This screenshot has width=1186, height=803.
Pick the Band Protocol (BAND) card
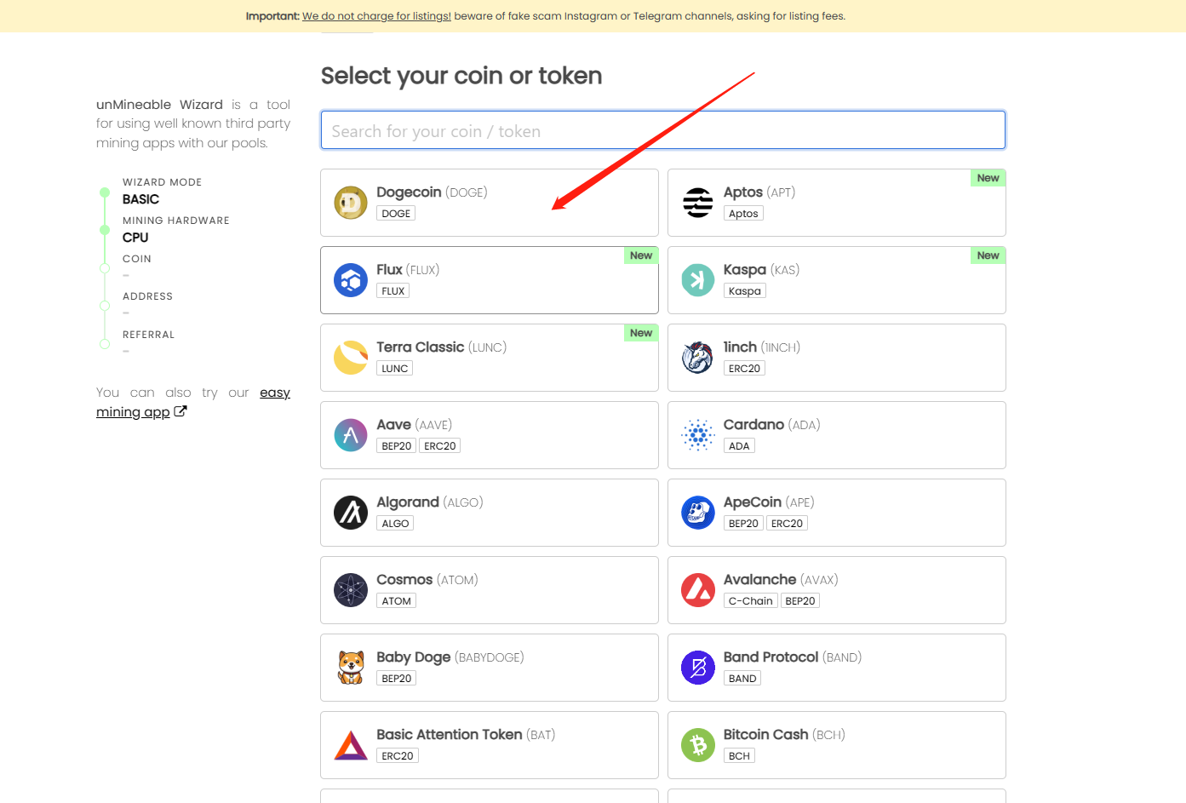(837, 668)
